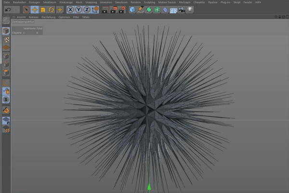Open the viewport Optionen menu
Screen dimensions: 289x193
64,17
